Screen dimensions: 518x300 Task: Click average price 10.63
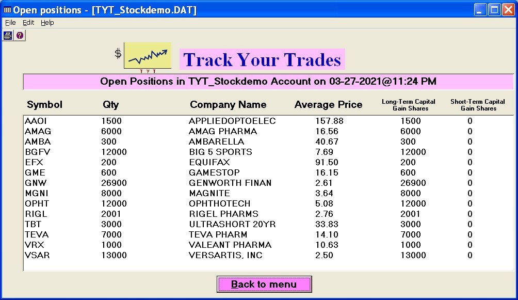coord(327,245)
